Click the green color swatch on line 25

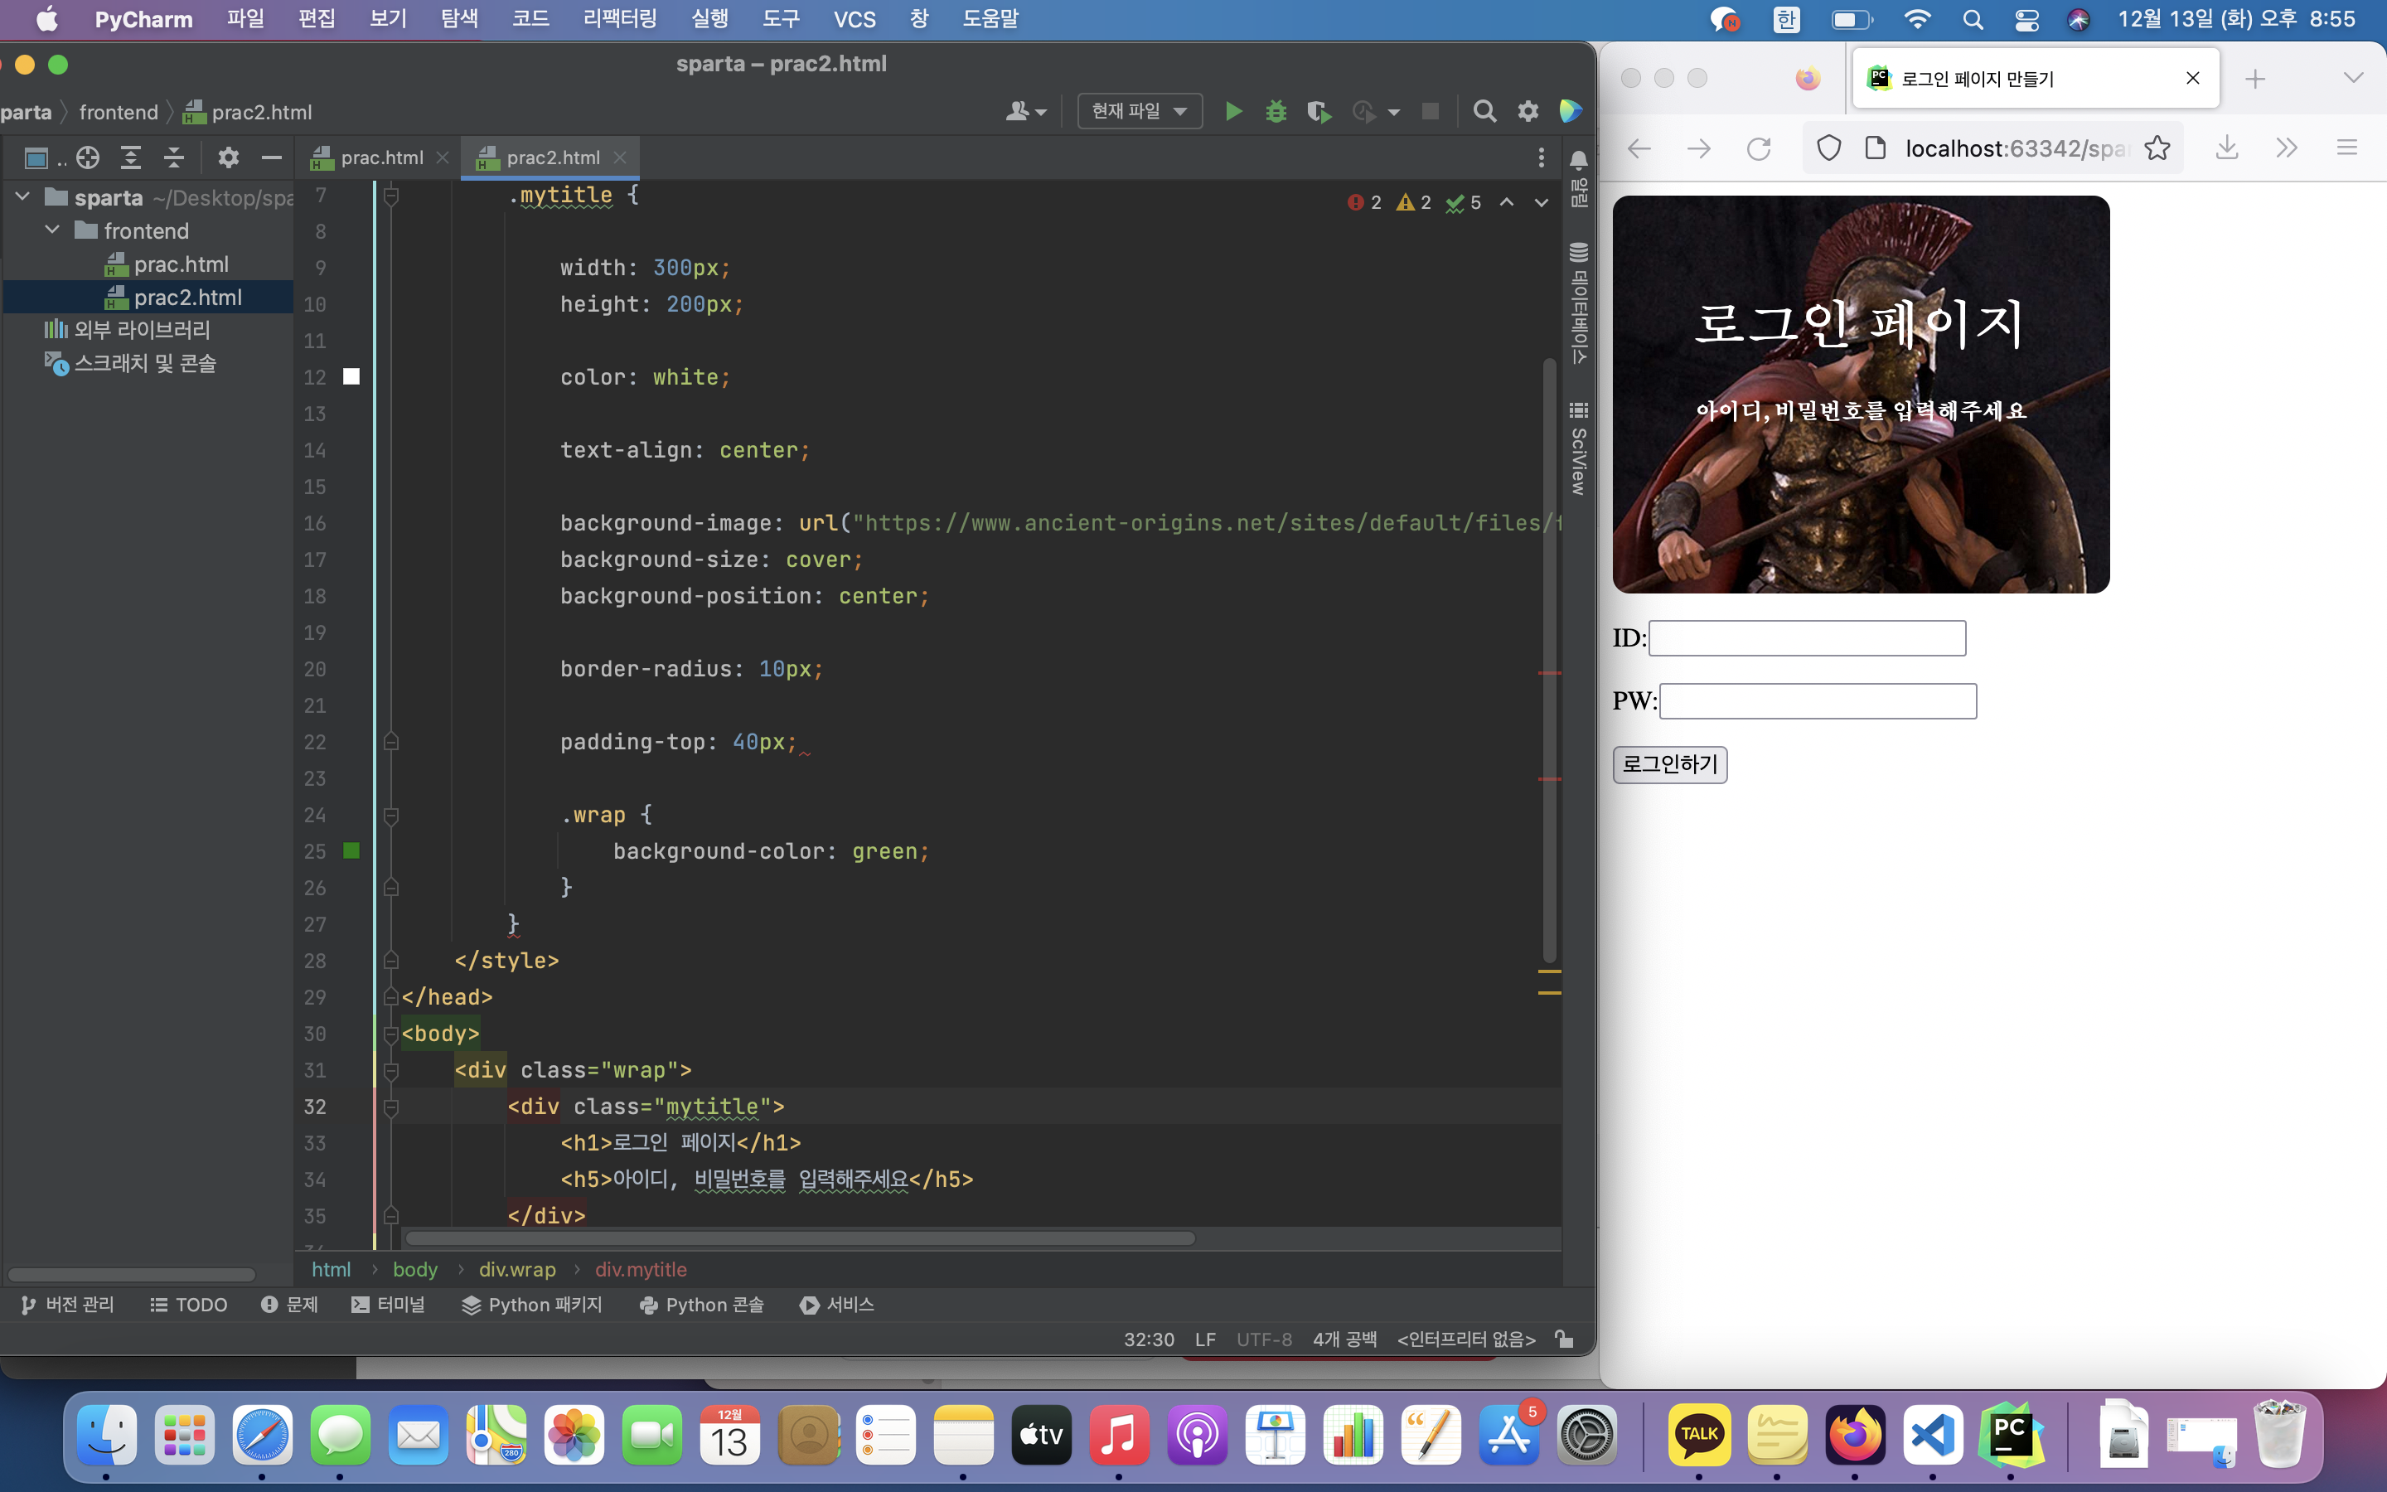[351, 850]
